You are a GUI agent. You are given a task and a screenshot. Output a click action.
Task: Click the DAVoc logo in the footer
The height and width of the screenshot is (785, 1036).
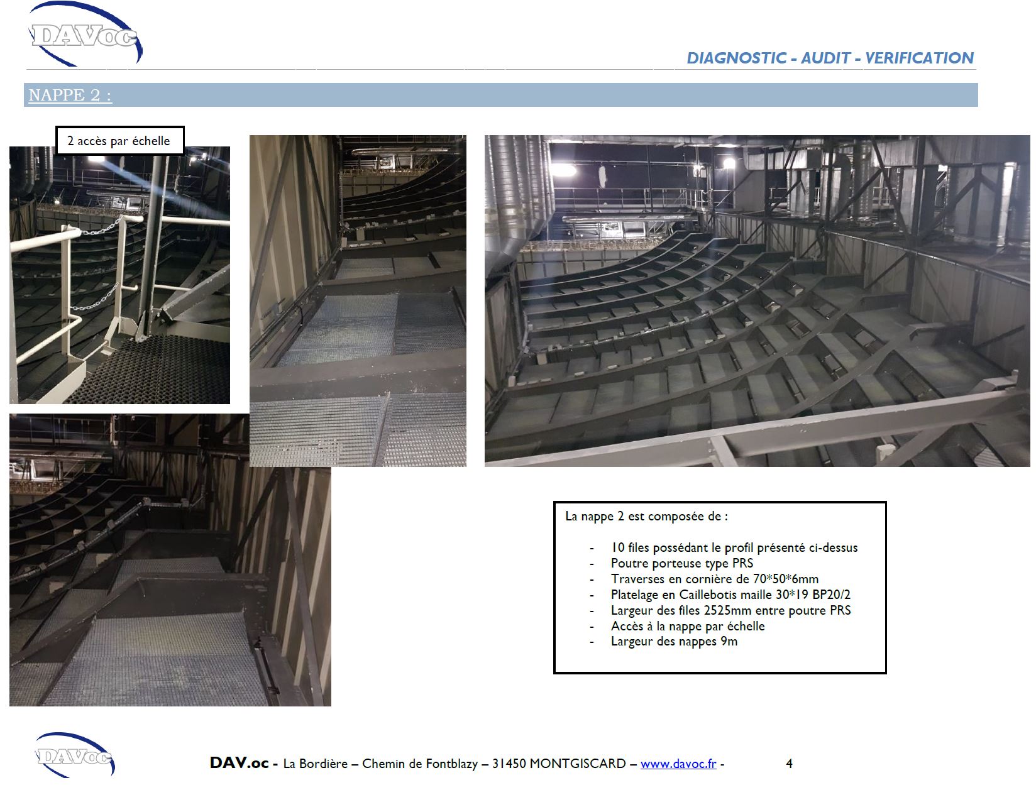(75, 755)
